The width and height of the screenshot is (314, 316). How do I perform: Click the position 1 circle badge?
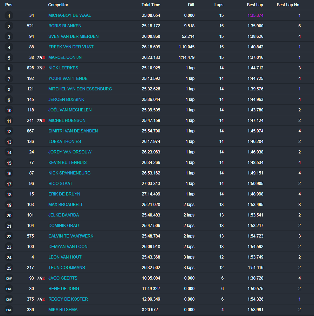click(9, 16)
